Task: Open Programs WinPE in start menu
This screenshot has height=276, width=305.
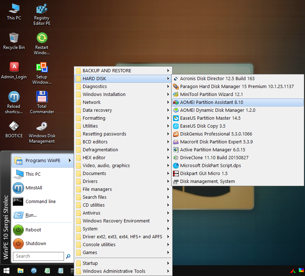Action: point(42,161)
